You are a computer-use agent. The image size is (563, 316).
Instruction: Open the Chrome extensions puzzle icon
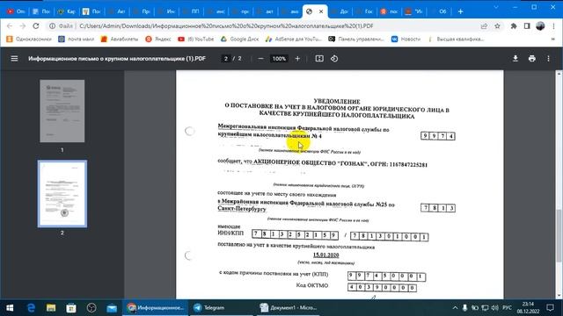tap(514, 25)
